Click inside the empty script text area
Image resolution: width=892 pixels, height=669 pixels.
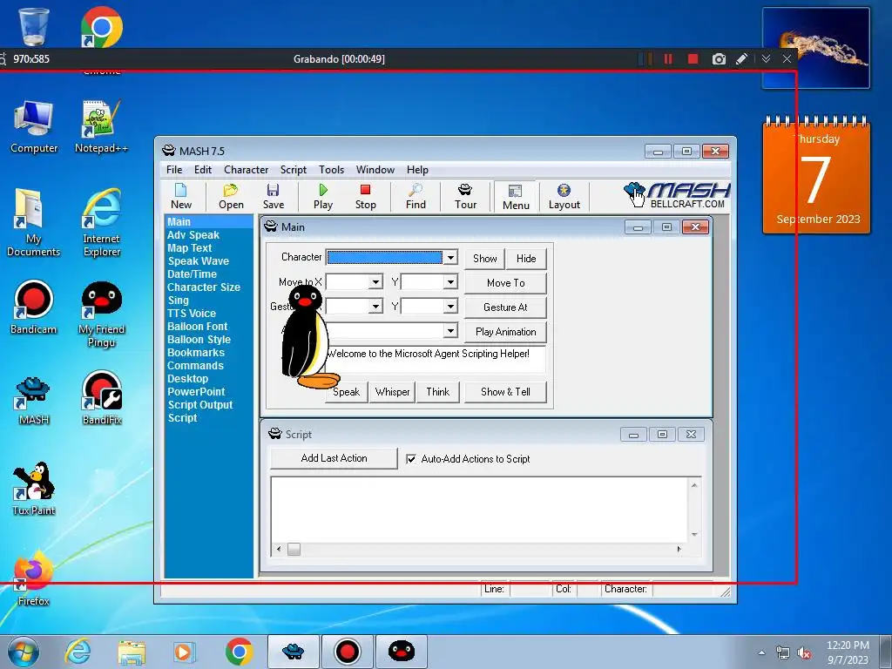[x=480, y=509]
